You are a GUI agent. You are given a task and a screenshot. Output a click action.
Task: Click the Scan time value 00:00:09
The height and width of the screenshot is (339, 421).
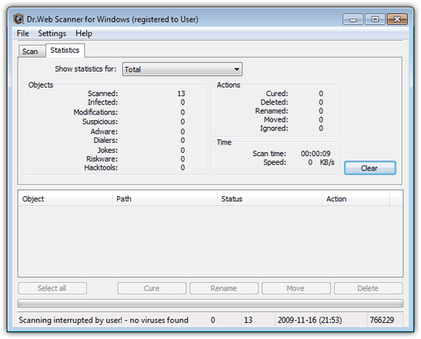[x=316, y=154]
